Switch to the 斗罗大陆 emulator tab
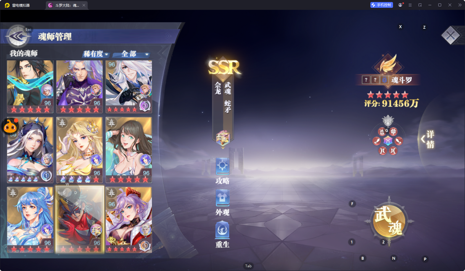The width and height of the screenshot is (465, 271). point(67,5)
